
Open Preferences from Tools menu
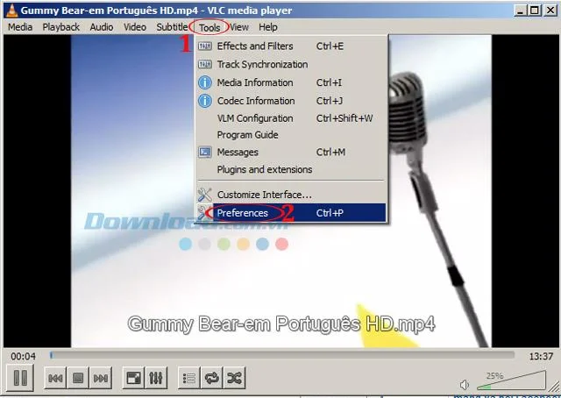pyautogui.click(x=291, y=213)
